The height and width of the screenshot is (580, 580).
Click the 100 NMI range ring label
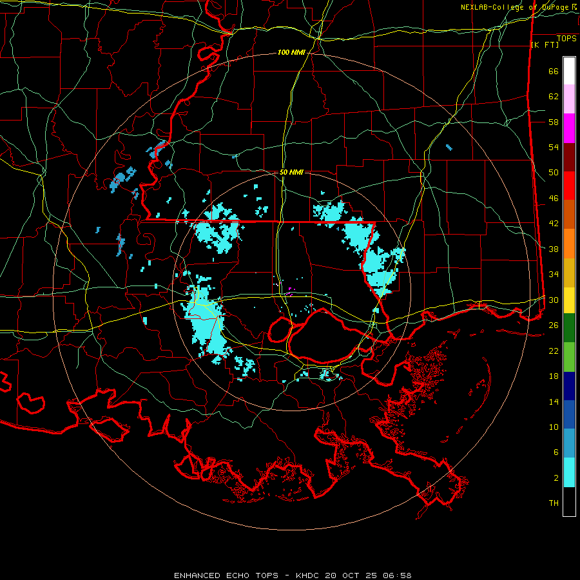coord(291,53)
